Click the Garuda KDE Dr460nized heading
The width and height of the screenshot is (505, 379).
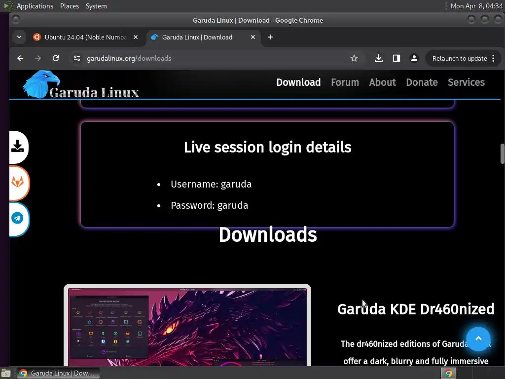coord(416,309)
